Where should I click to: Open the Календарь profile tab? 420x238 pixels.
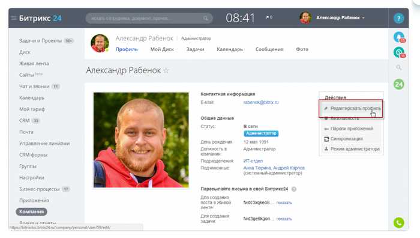230,49
